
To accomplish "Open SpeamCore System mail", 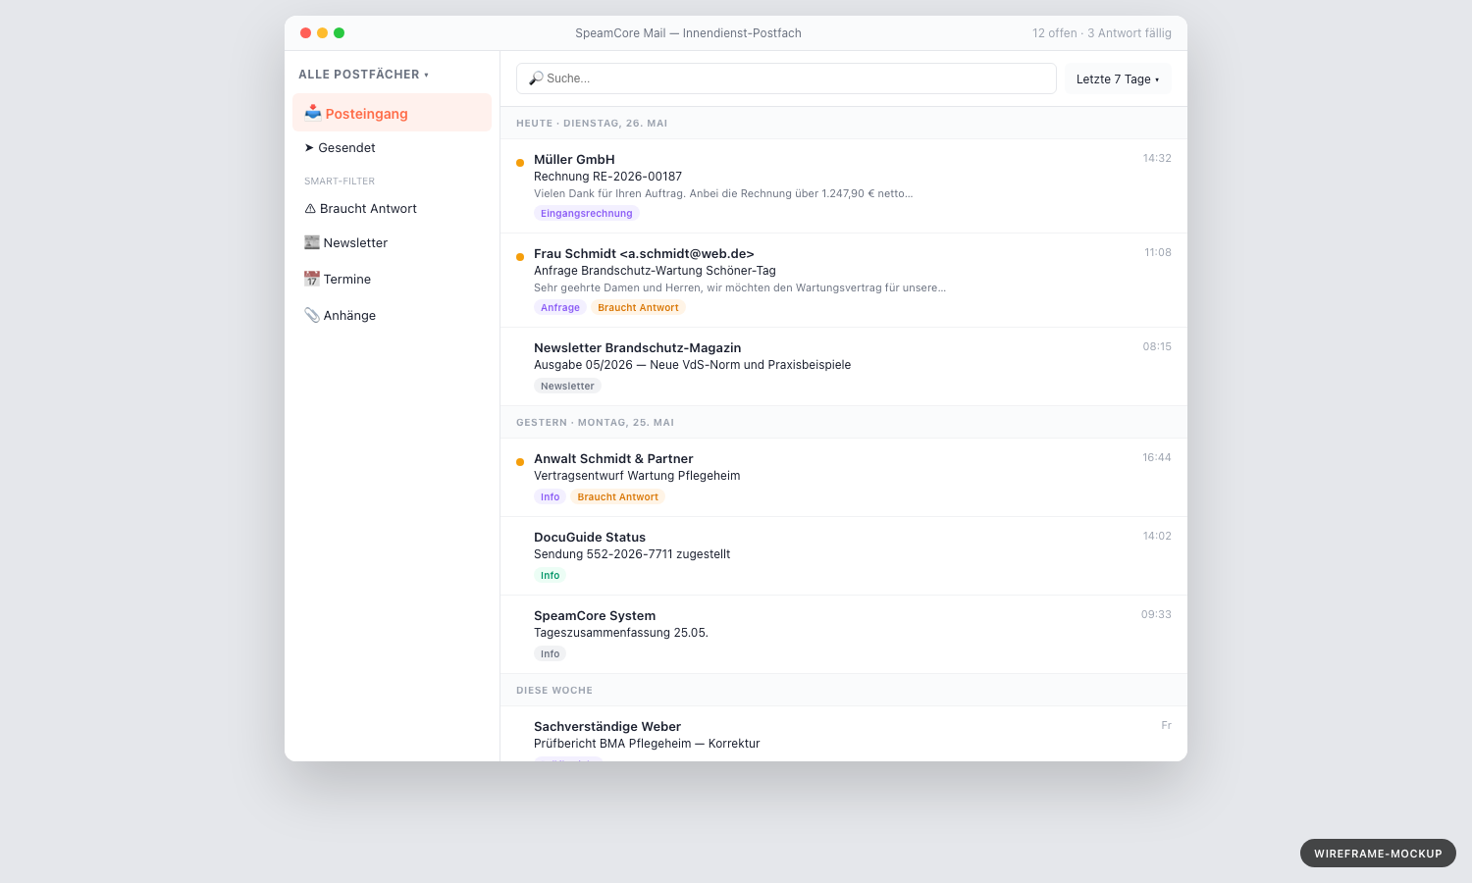I will [x=844, y=635].
